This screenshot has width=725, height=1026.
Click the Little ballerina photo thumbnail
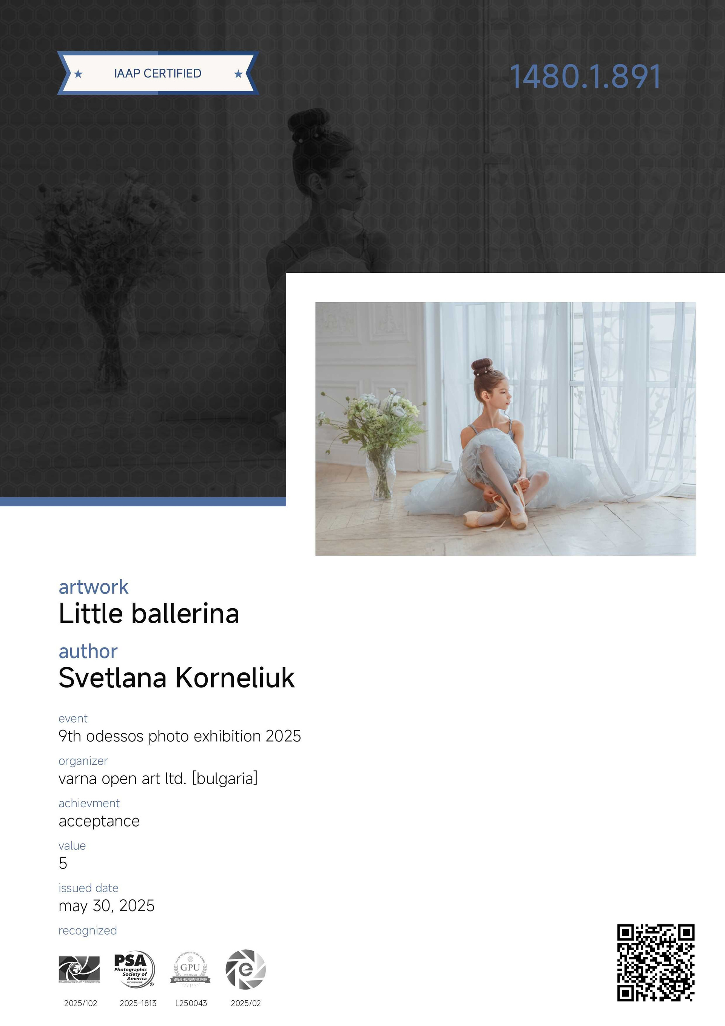pyautogui.click(x=505, y=428)
